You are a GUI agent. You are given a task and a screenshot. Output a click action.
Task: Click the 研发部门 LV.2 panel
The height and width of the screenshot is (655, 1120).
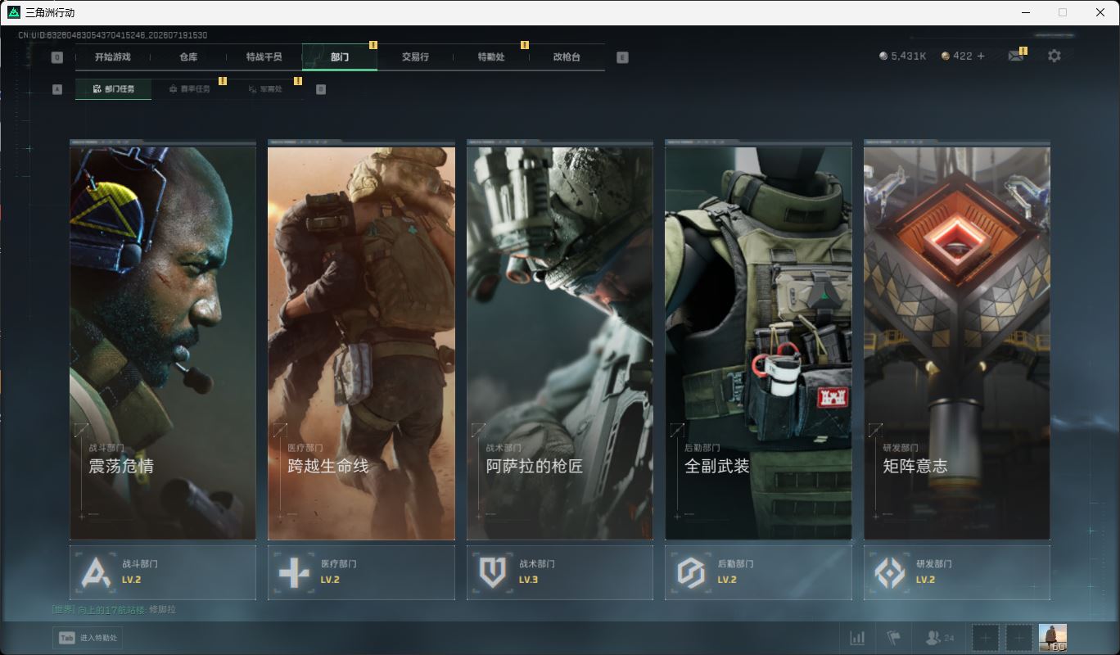[x=957, y=572]
